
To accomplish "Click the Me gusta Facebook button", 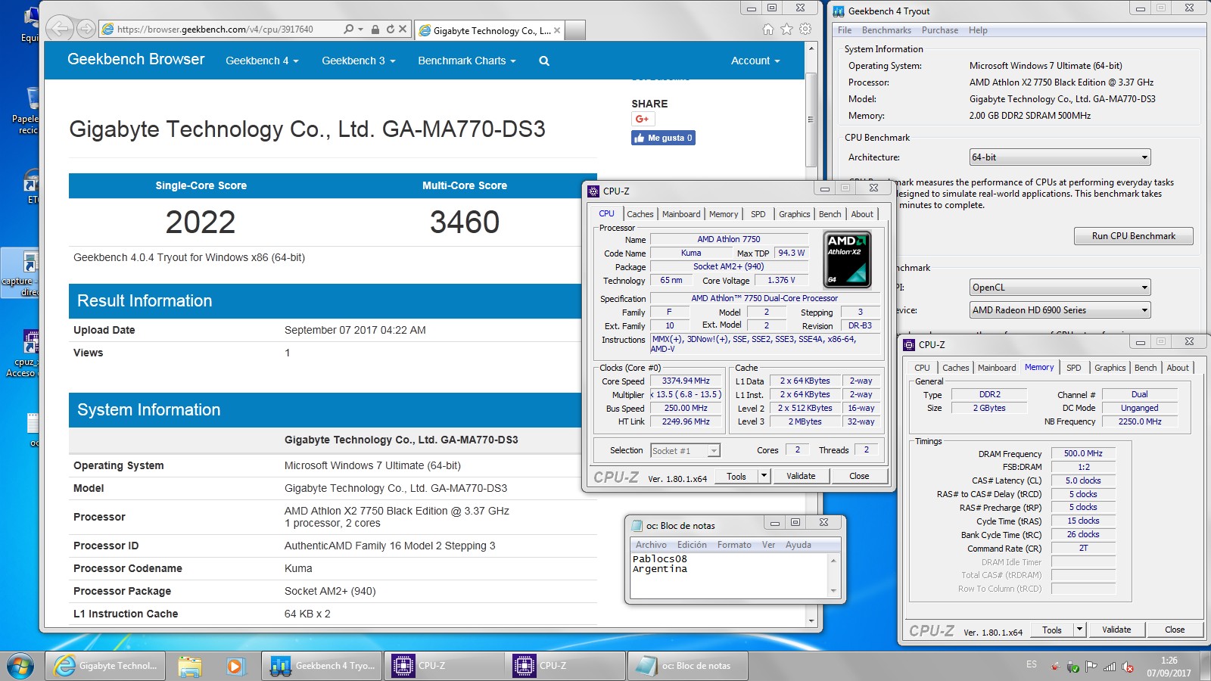I will (663, 138).
